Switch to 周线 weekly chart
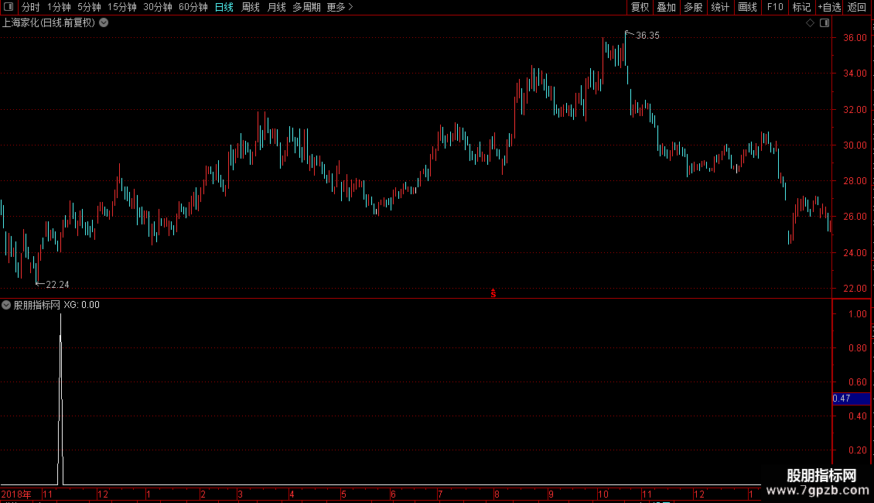Viewport: 874px width, 503px height. point(251,7)
